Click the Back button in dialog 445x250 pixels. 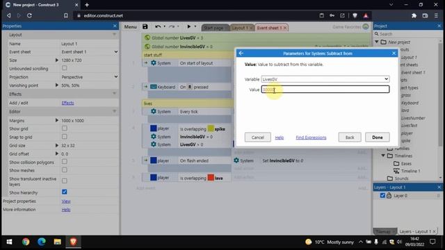click(x=350, y=137)
